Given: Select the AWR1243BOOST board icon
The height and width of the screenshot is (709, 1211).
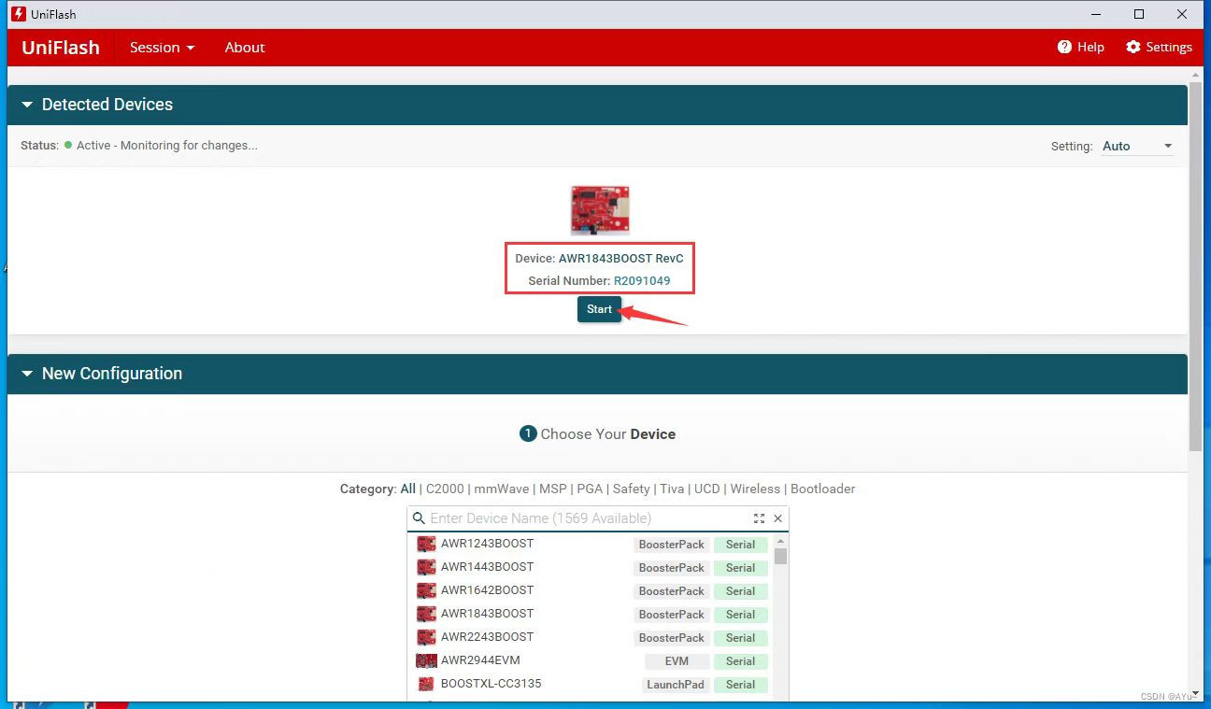Looking at the screenshot, I should click(x=426, y=544).
